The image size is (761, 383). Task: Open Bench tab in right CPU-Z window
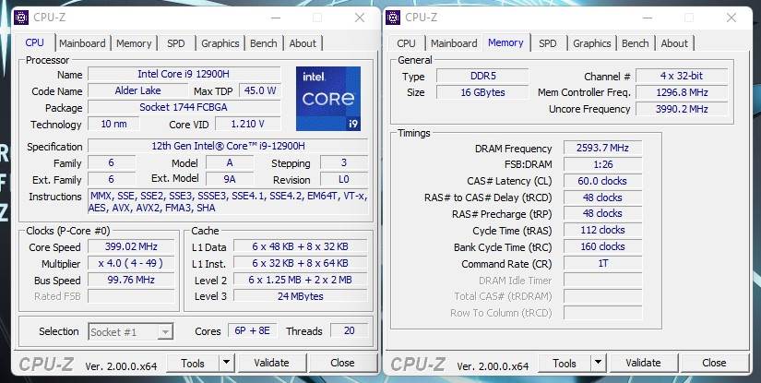636,43
